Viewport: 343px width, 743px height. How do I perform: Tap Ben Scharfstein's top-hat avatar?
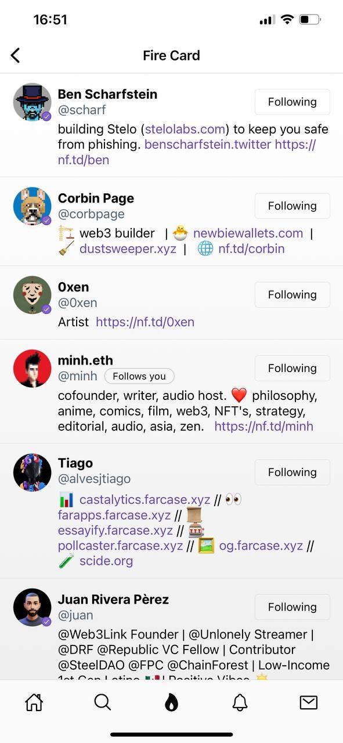[33, 102]
